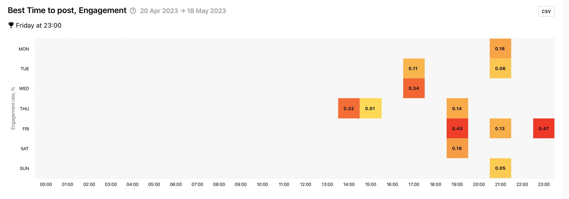Image resolution: width=569 pixels, height=199 pixels.
Task: Select the 0.45 Friday 19:00 cell
Action: coord(457,128)
